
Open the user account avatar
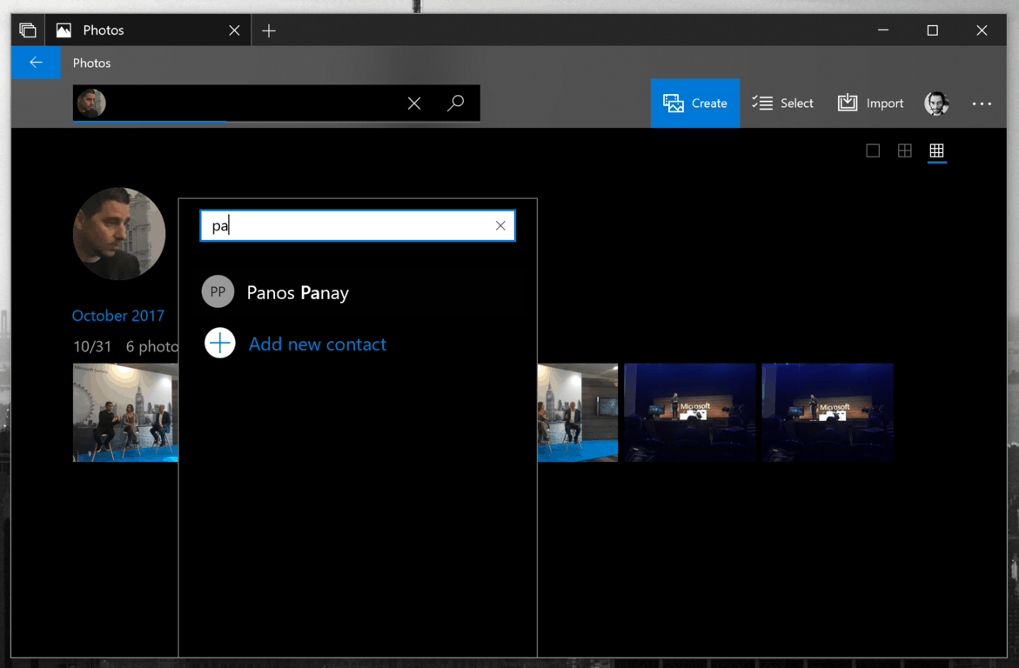pyautogui.click(x=936, y=103)
